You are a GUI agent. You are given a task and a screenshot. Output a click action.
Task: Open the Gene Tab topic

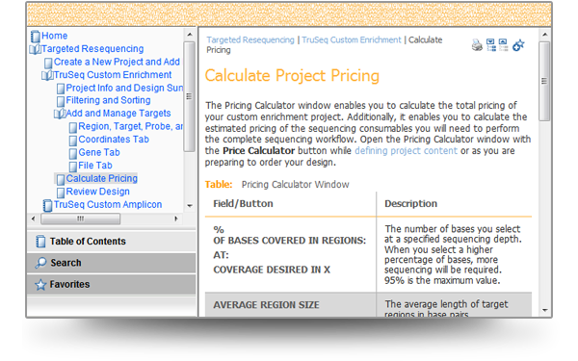click(x=99, y=152)
